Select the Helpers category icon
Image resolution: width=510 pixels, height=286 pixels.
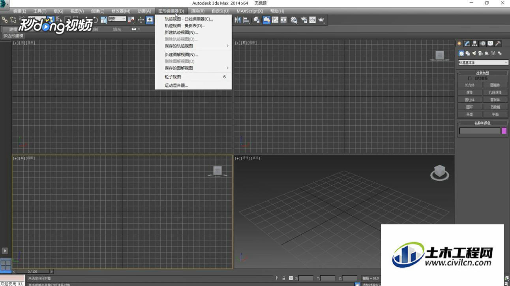click(487, 53)
